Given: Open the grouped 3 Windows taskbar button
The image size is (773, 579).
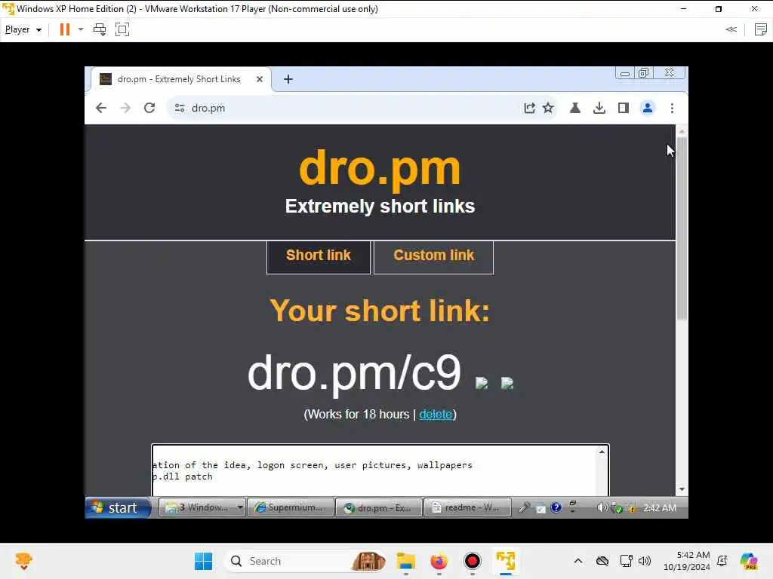Looking at the screenshot, I should [x=202, y=507].
